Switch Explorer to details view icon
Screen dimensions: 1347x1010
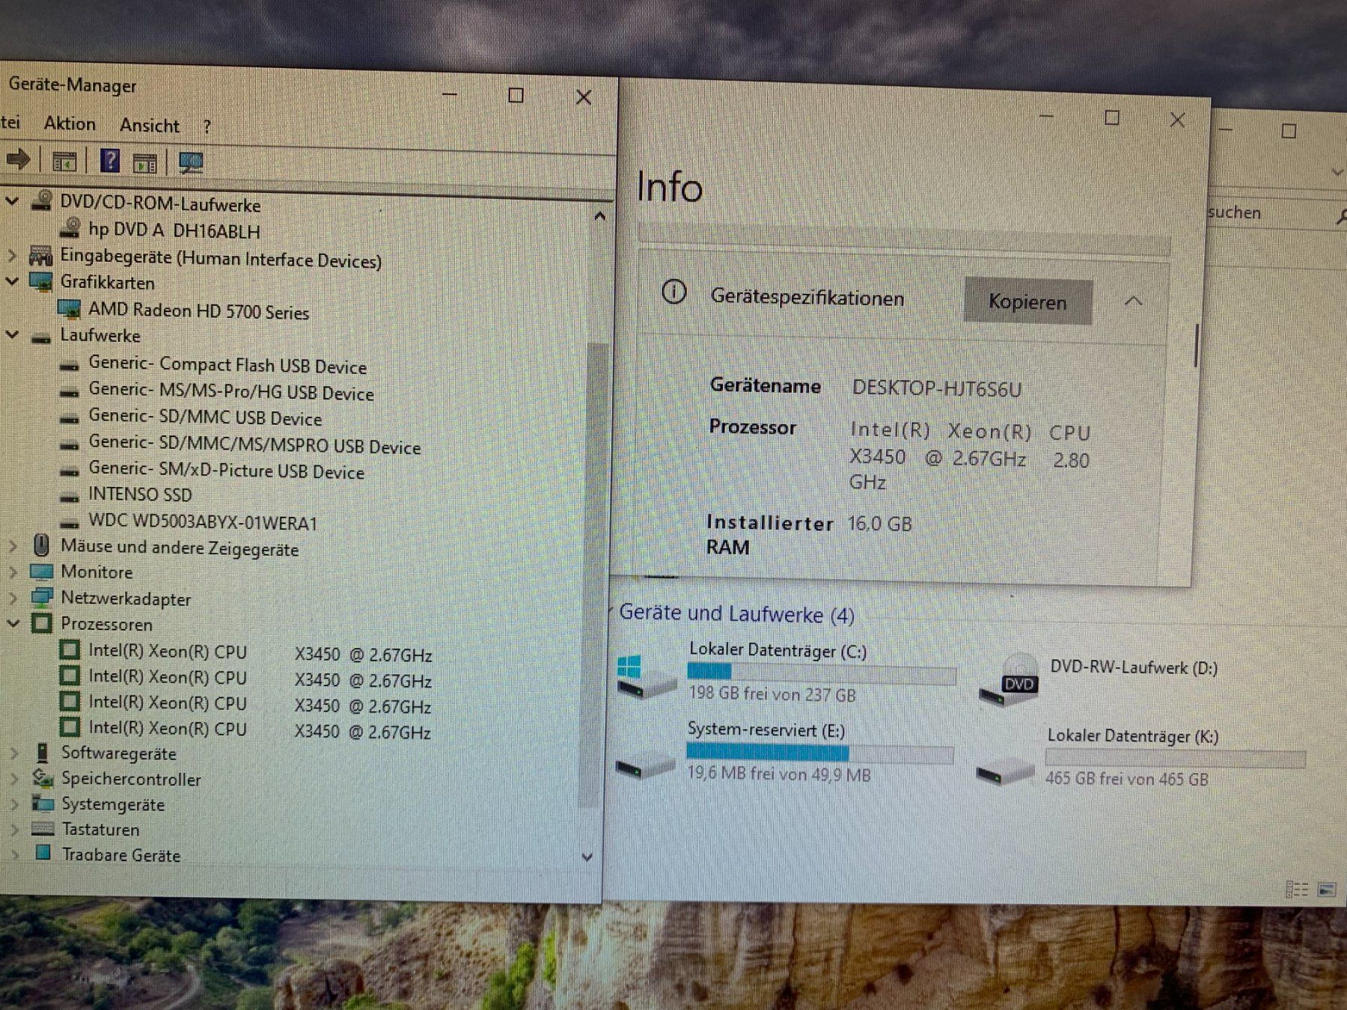click(1296, 890)
